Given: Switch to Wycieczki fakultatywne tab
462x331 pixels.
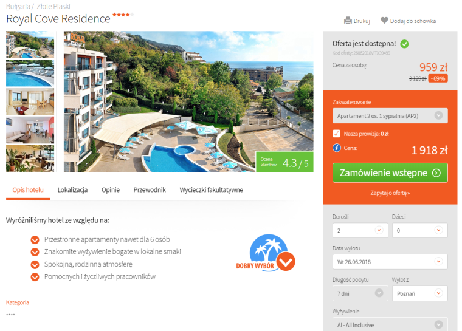Looking at the screenshot, I should pyautogui.click(x=212, y=190).
